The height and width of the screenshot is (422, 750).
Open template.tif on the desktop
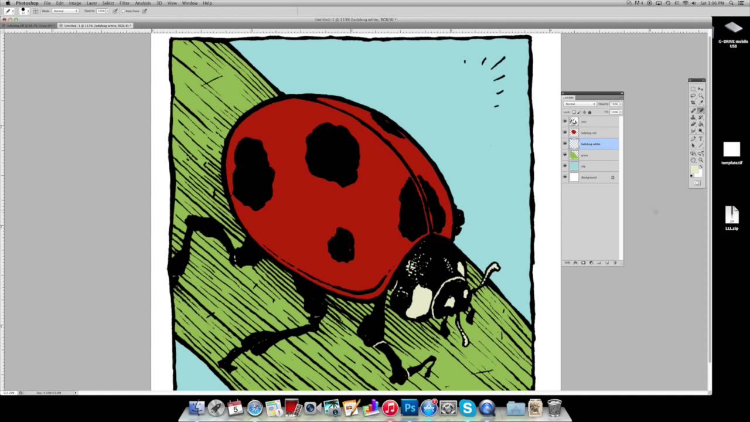coord(731,154)
